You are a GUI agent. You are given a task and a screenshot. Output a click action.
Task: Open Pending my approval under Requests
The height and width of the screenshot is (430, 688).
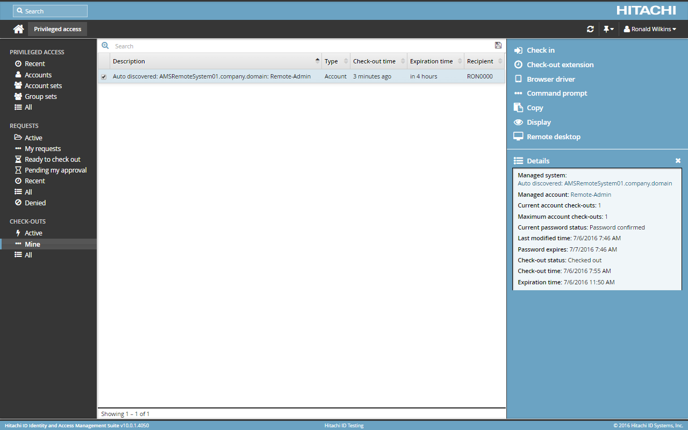(55, 170)
